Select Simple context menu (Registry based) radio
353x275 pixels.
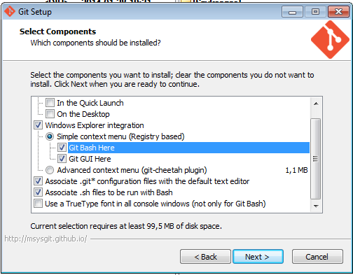point(50,136)
